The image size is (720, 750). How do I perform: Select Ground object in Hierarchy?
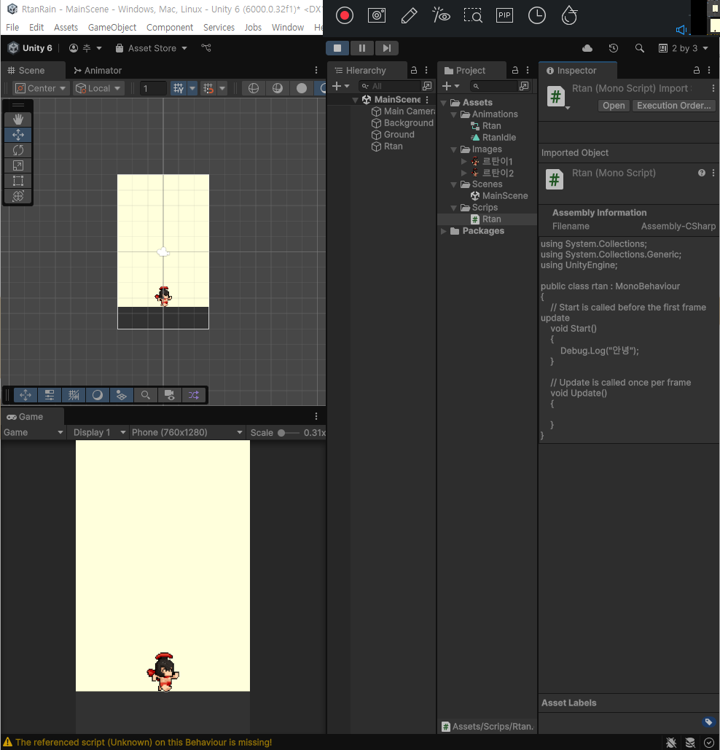point(399,135)
